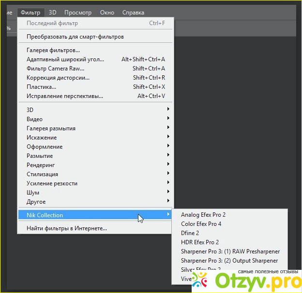Click Найти фильтры в Интернете
Screen dimensions: 302x293
[67, 228]
